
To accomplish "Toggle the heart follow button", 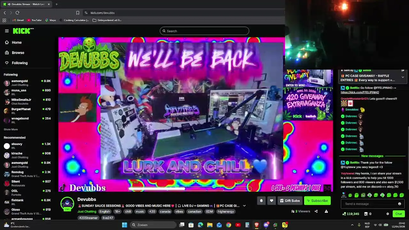I will (271, 201).
